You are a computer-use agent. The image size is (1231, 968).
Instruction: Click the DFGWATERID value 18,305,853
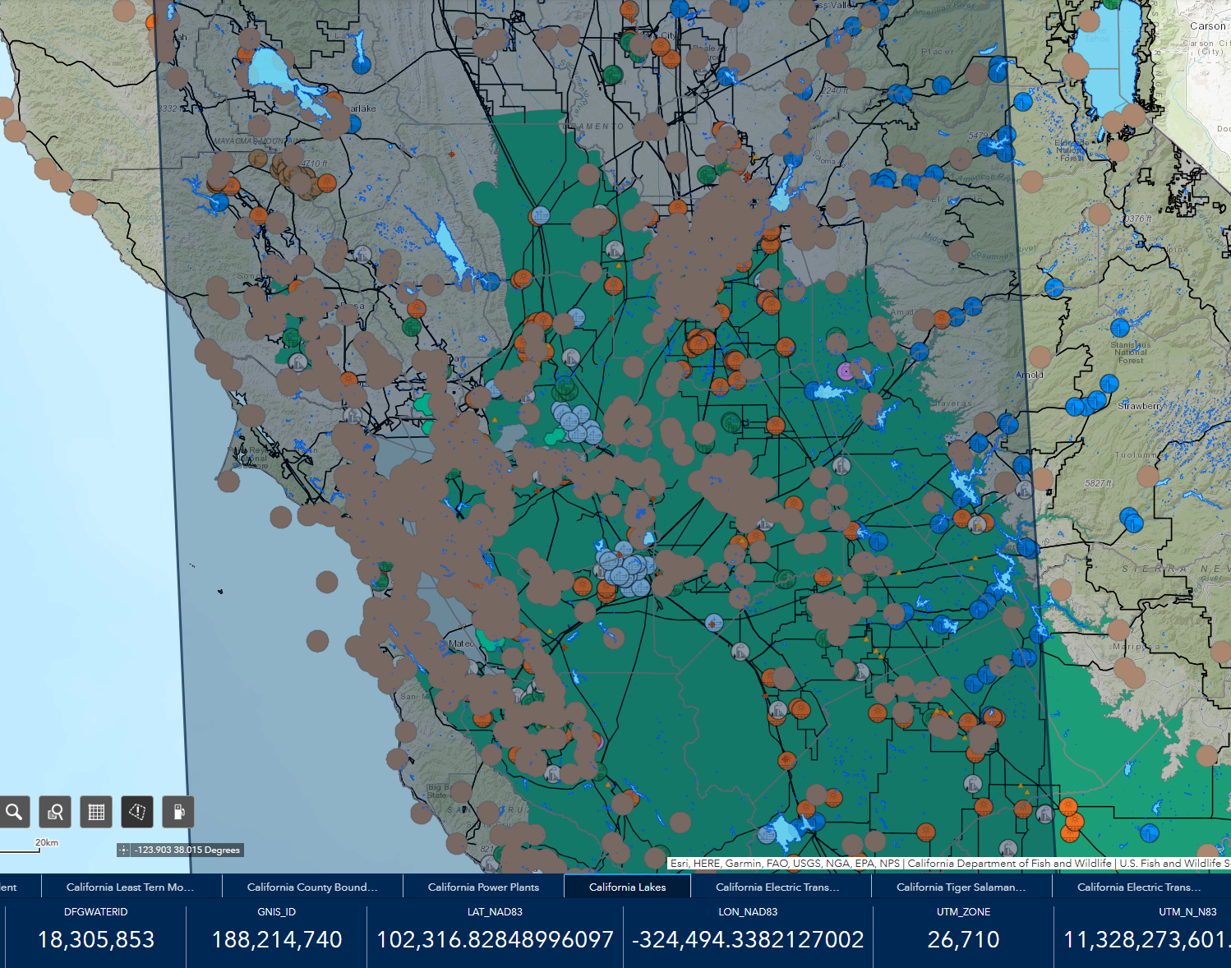[96, 939]
